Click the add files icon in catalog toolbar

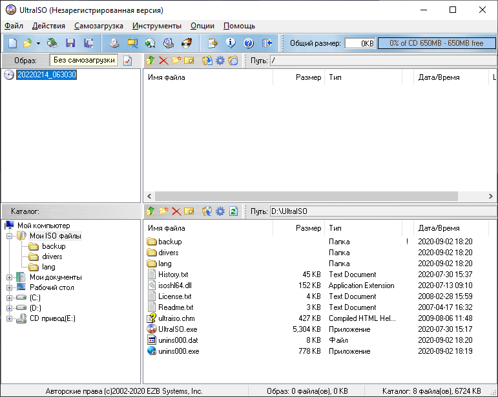coord(207,211)
